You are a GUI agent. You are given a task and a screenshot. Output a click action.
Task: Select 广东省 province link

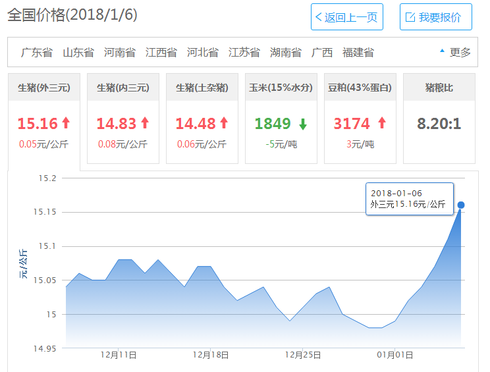(37, 52)
